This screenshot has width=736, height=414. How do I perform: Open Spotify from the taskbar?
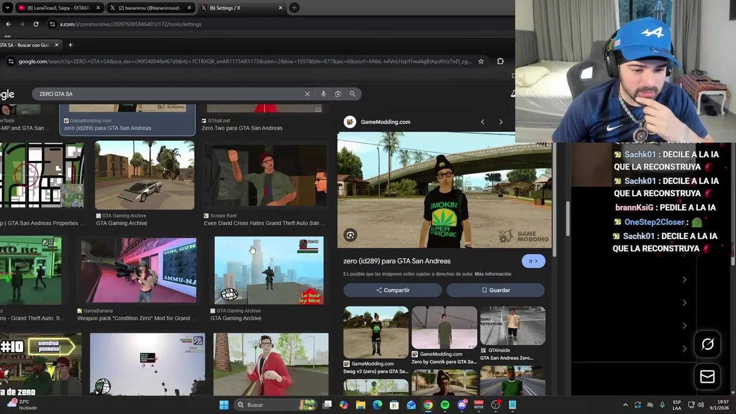(x=445, y=405)
